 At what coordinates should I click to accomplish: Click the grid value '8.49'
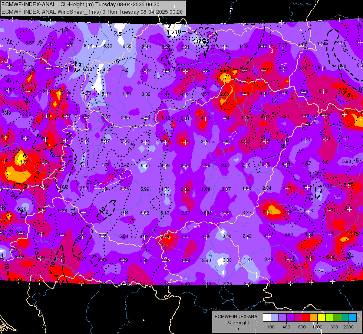tap(322, 68)
